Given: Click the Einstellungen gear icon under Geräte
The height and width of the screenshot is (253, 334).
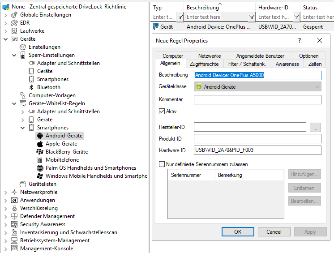Looking at the screenshot, I should [x=23, y=47].
